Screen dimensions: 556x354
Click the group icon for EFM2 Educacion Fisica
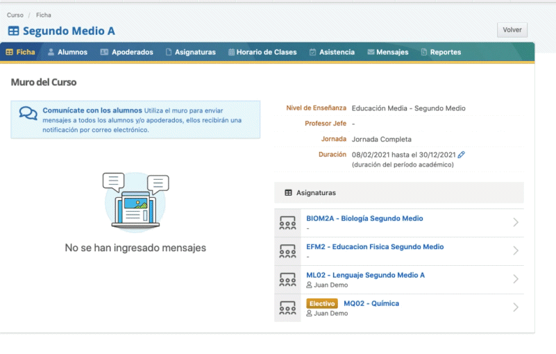[287, 251]
